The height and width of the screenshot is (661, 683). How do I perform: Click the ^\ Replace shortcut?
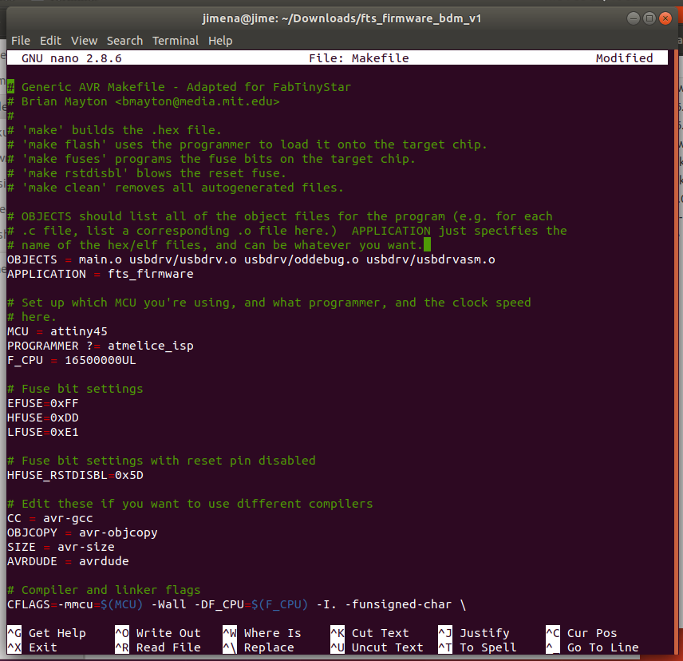(259, 647)
